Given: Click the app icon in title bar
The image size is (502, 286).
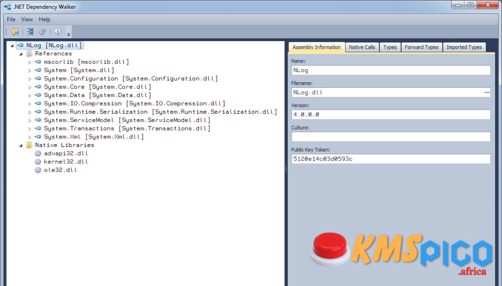Looking at the screenshot, I should coord(7,7).
